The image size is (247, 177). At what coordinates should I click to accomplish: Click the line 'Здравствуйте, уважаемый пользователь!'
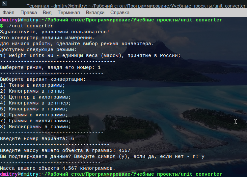click(55, 32)
